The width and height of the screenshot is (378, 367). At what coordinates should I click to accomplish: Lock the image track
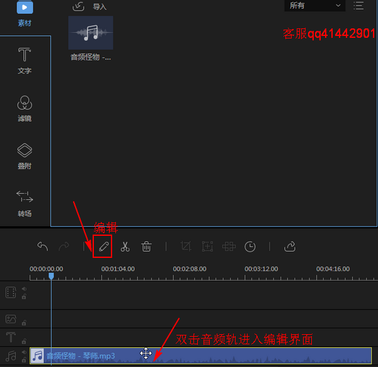(24, 323)
